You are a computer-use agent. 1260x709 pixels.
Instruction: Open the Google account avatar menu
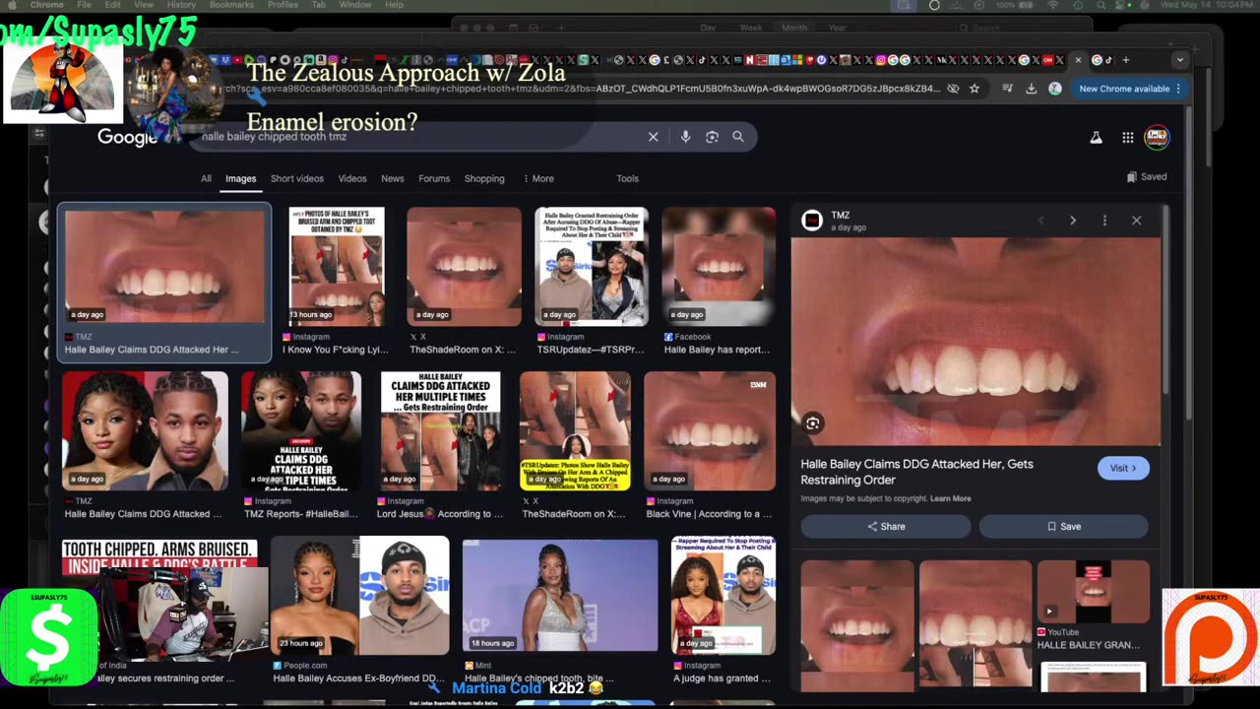1157,137
